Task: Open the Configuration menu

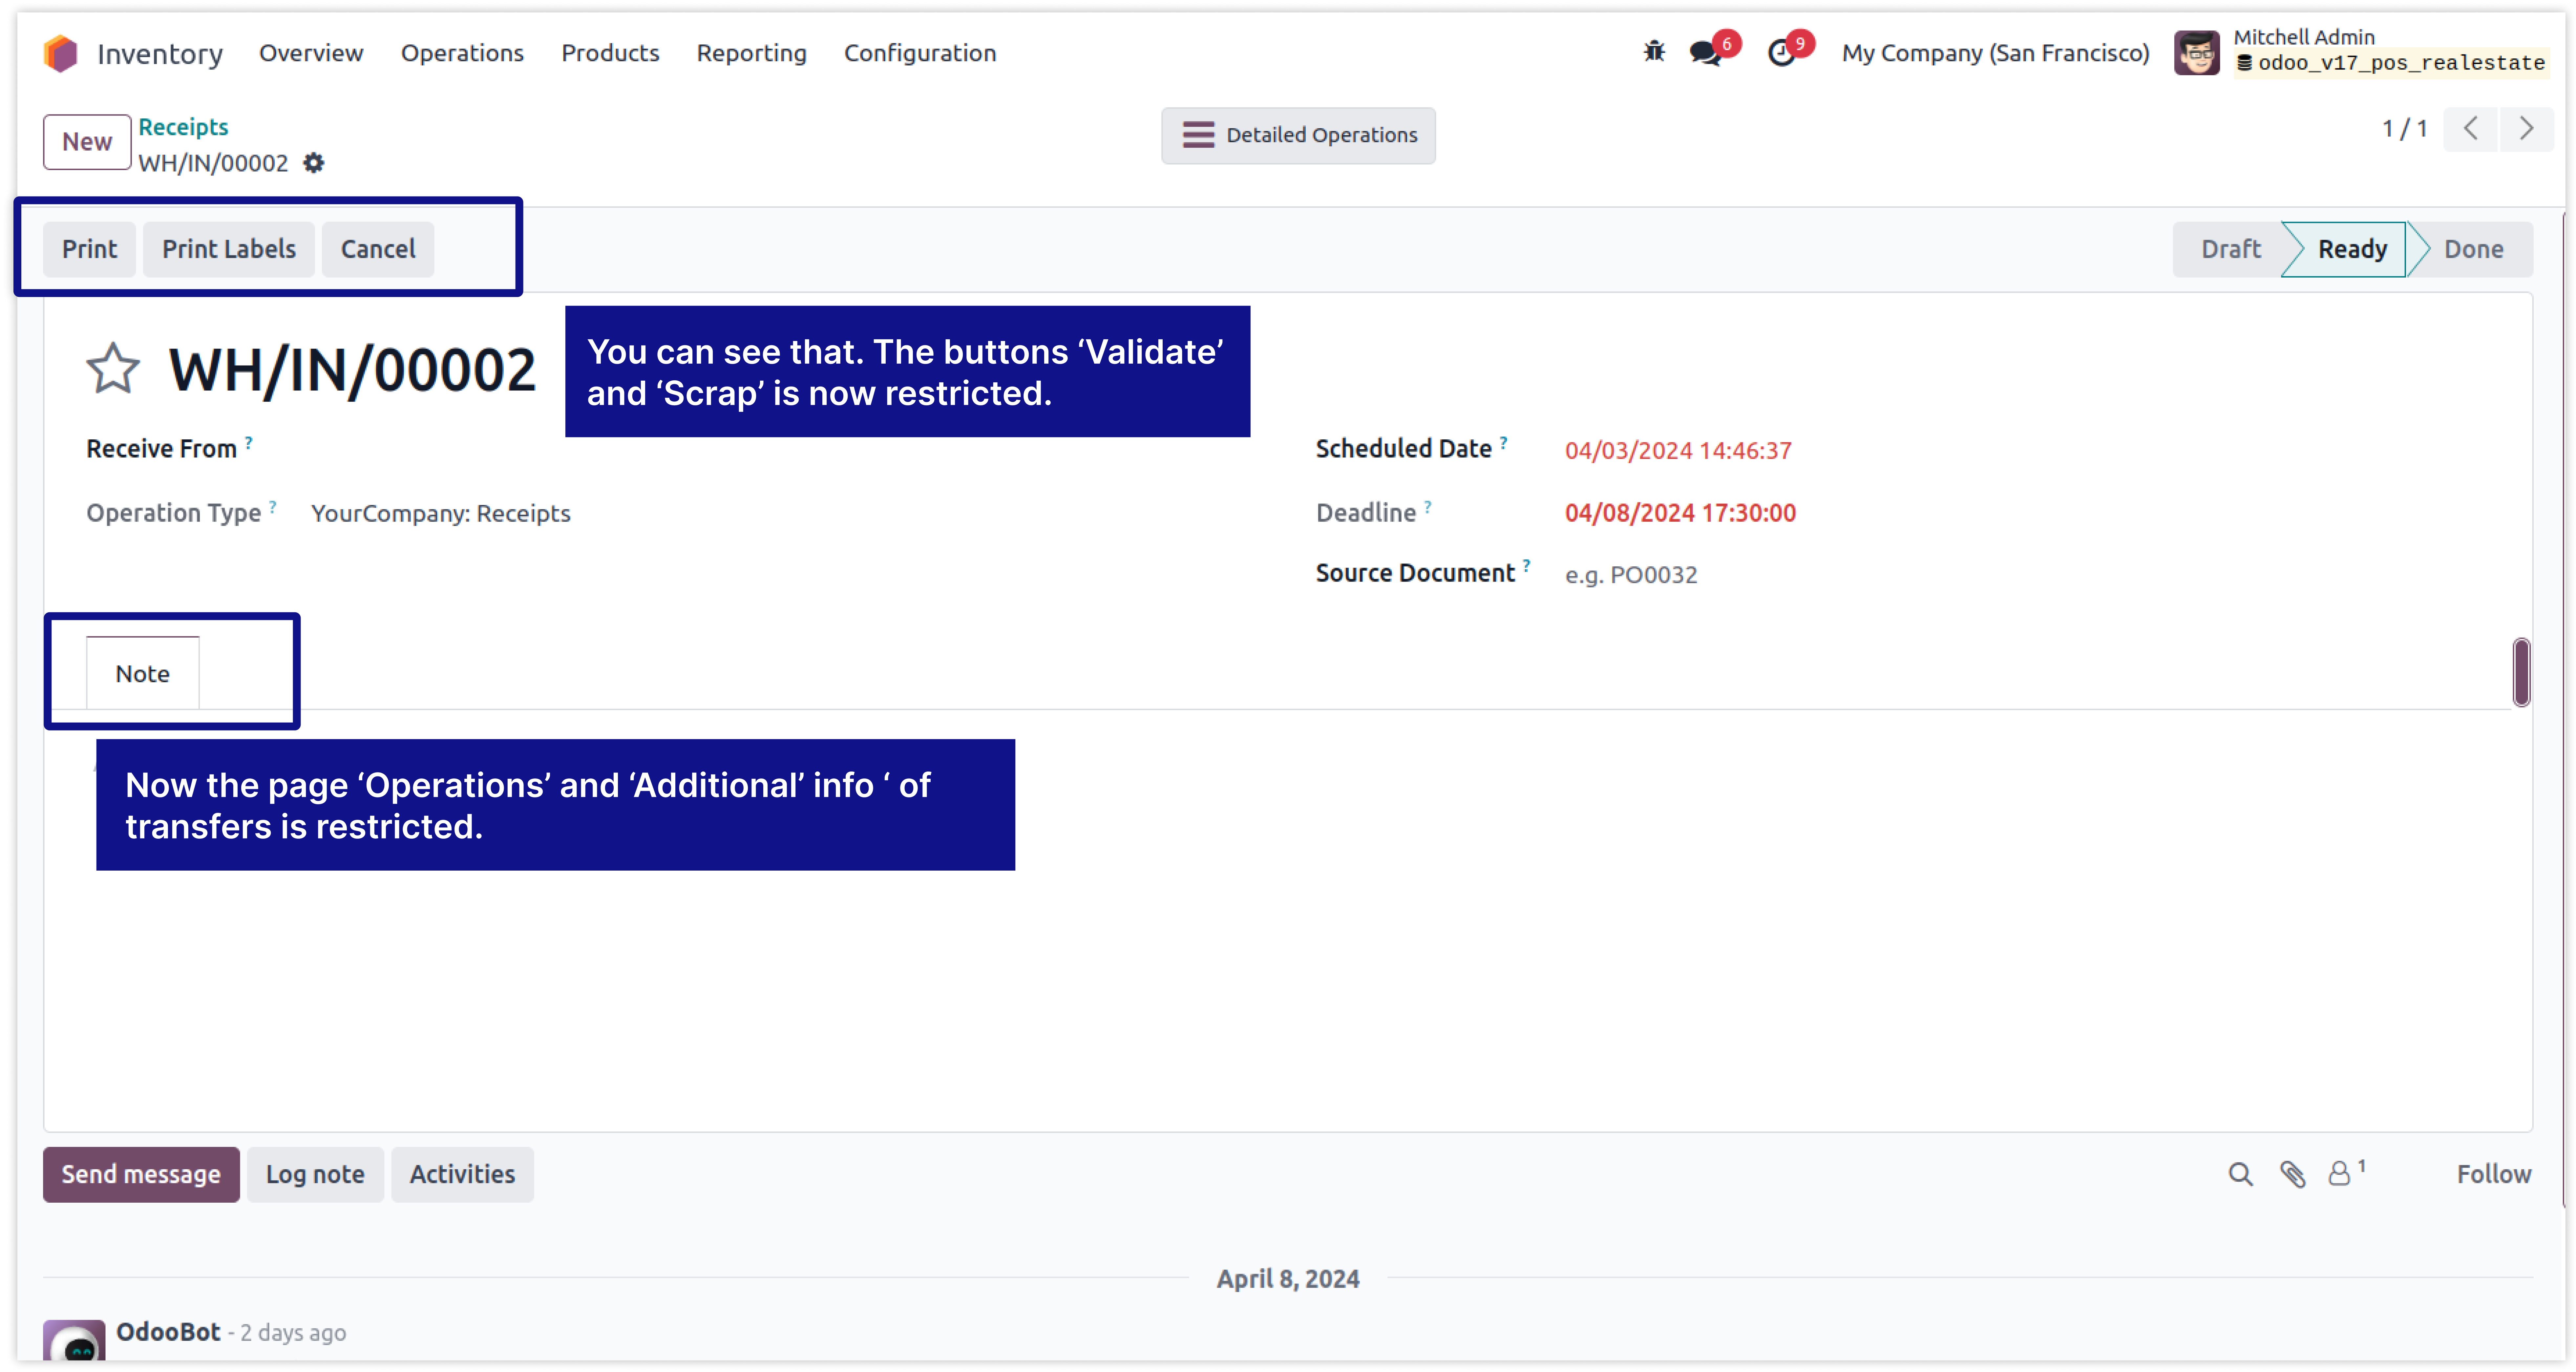Action: coord(920,53)
